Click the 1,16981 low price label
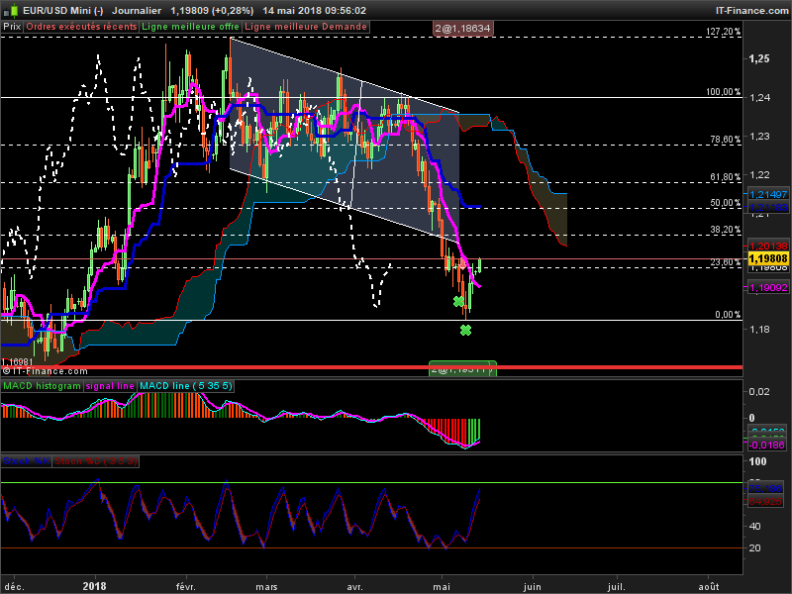Image resolution: width=792 pixels, height=594 pixels. pyautogui.click(x=17, y=361)
